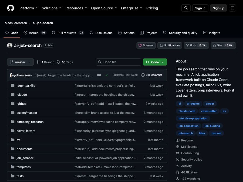
Task: Star the repository with Star button
Action: point(223,46)
